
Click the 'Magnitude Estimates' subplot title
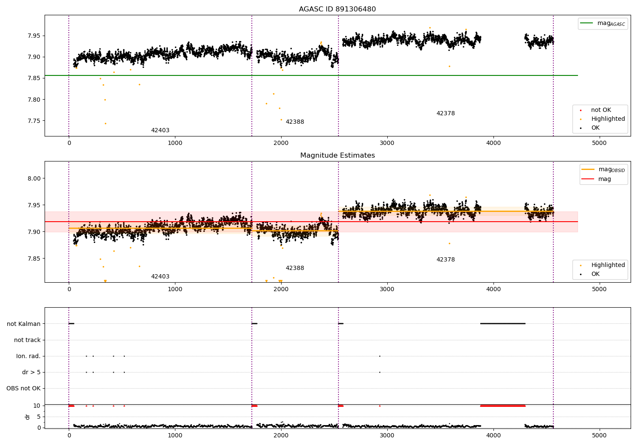(x=337, y=156)
